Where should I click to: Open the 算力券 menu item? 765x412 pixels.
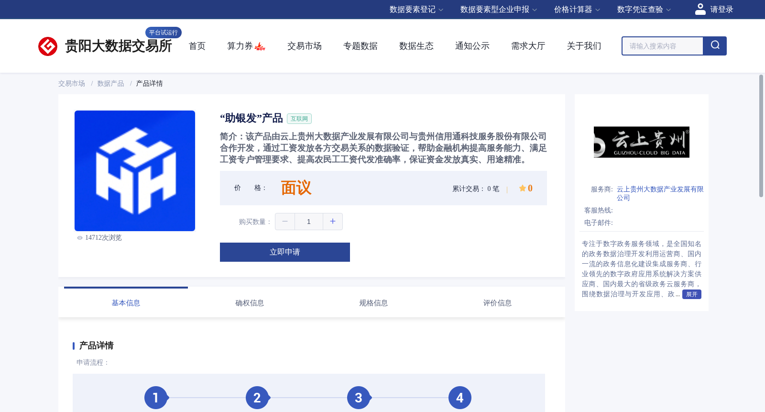click(x=240, y=46)
